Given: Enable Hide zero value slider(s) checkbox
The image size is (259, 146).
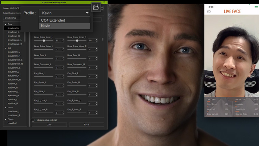Looking at the screenshot, I should [33, 120].
